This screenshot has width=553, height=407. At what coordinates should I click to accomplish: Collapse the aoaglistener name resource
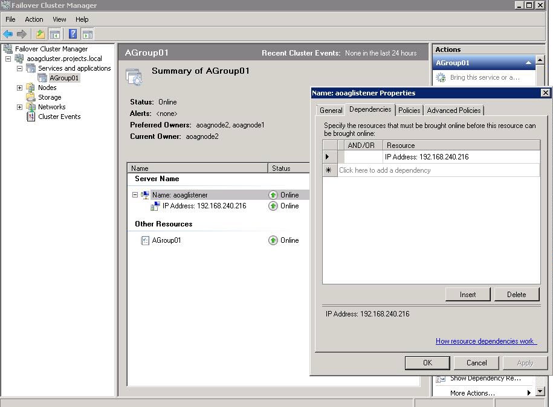point(135,195)
